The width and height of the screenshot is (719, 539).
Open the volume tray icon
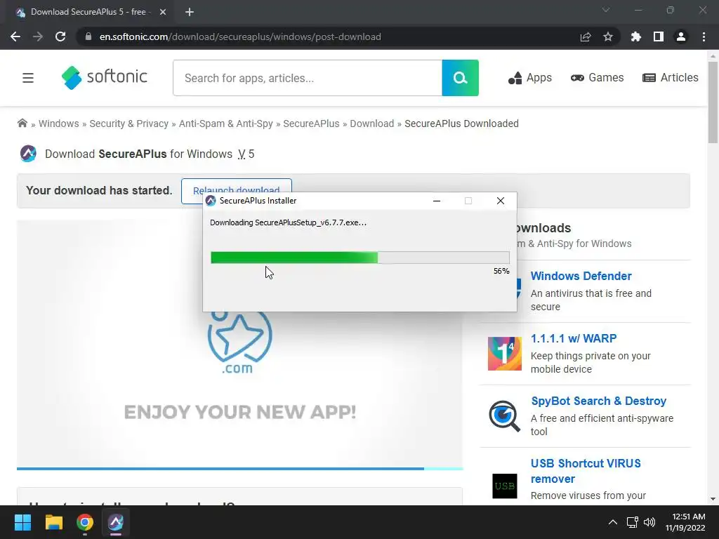pyautogui.click(x=649, y=522)
